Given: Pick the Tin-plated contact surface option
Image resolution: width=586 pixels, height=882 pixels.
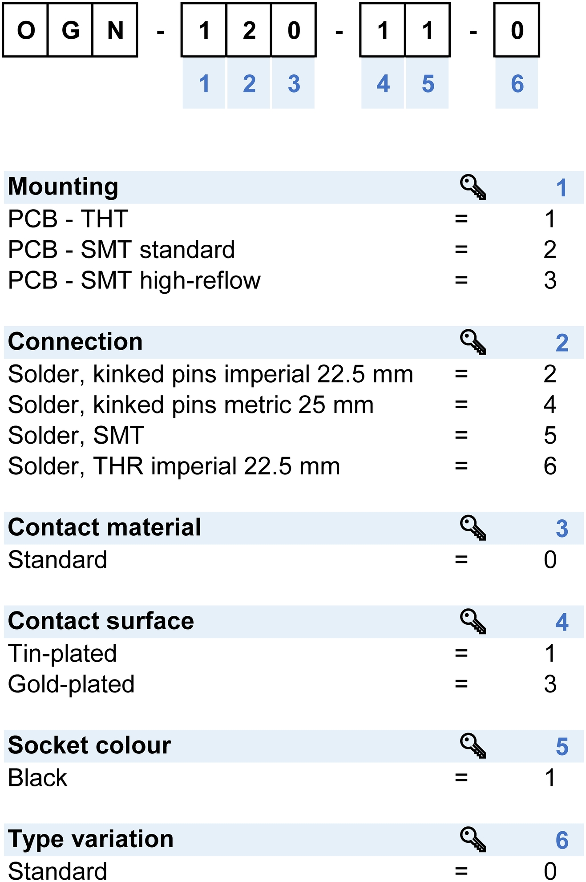Looking at the screenshot, I should [x=293, y=653].
